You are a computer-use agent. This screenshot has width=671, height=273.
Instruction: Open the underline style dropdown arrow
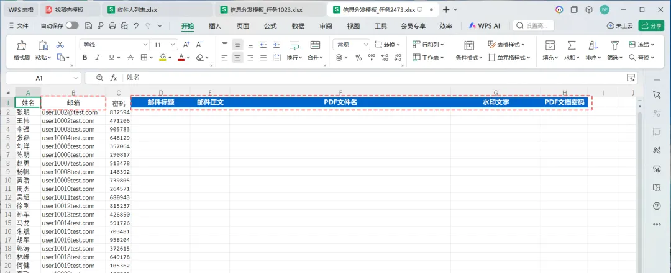click(x=119, y=58)
